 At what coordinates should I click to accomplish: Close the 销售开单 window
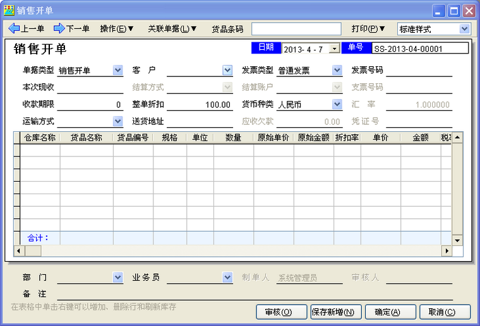click(469, 11)
